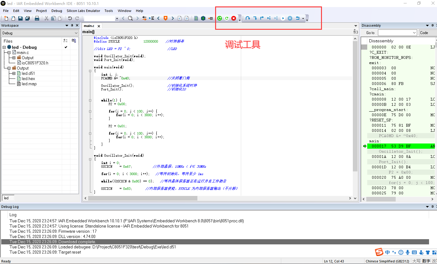Screen dimensions: 437x264
Task: Click the Code button in Disassembly
Action: pyautogui.click(x=428, y=33)
